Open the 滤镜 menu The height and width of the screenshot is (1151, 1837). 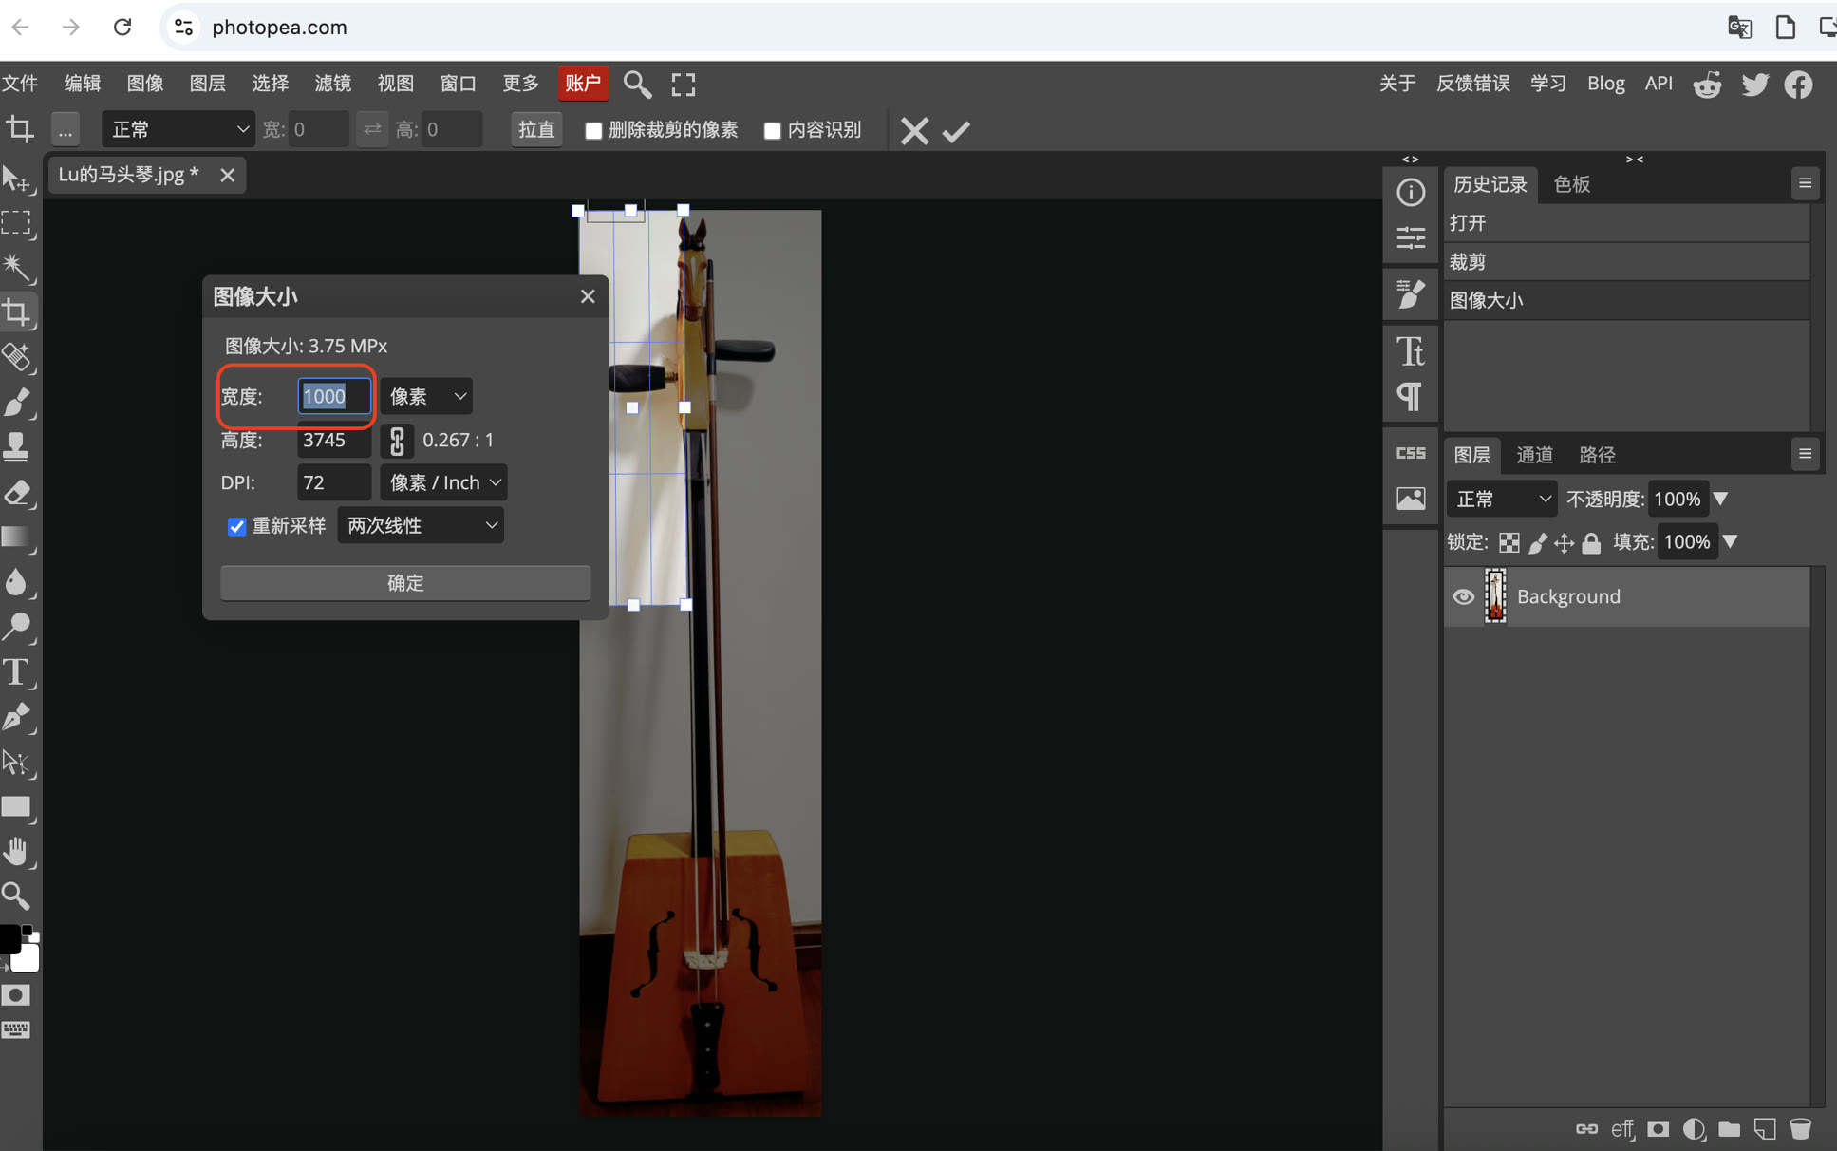point(332,84)
